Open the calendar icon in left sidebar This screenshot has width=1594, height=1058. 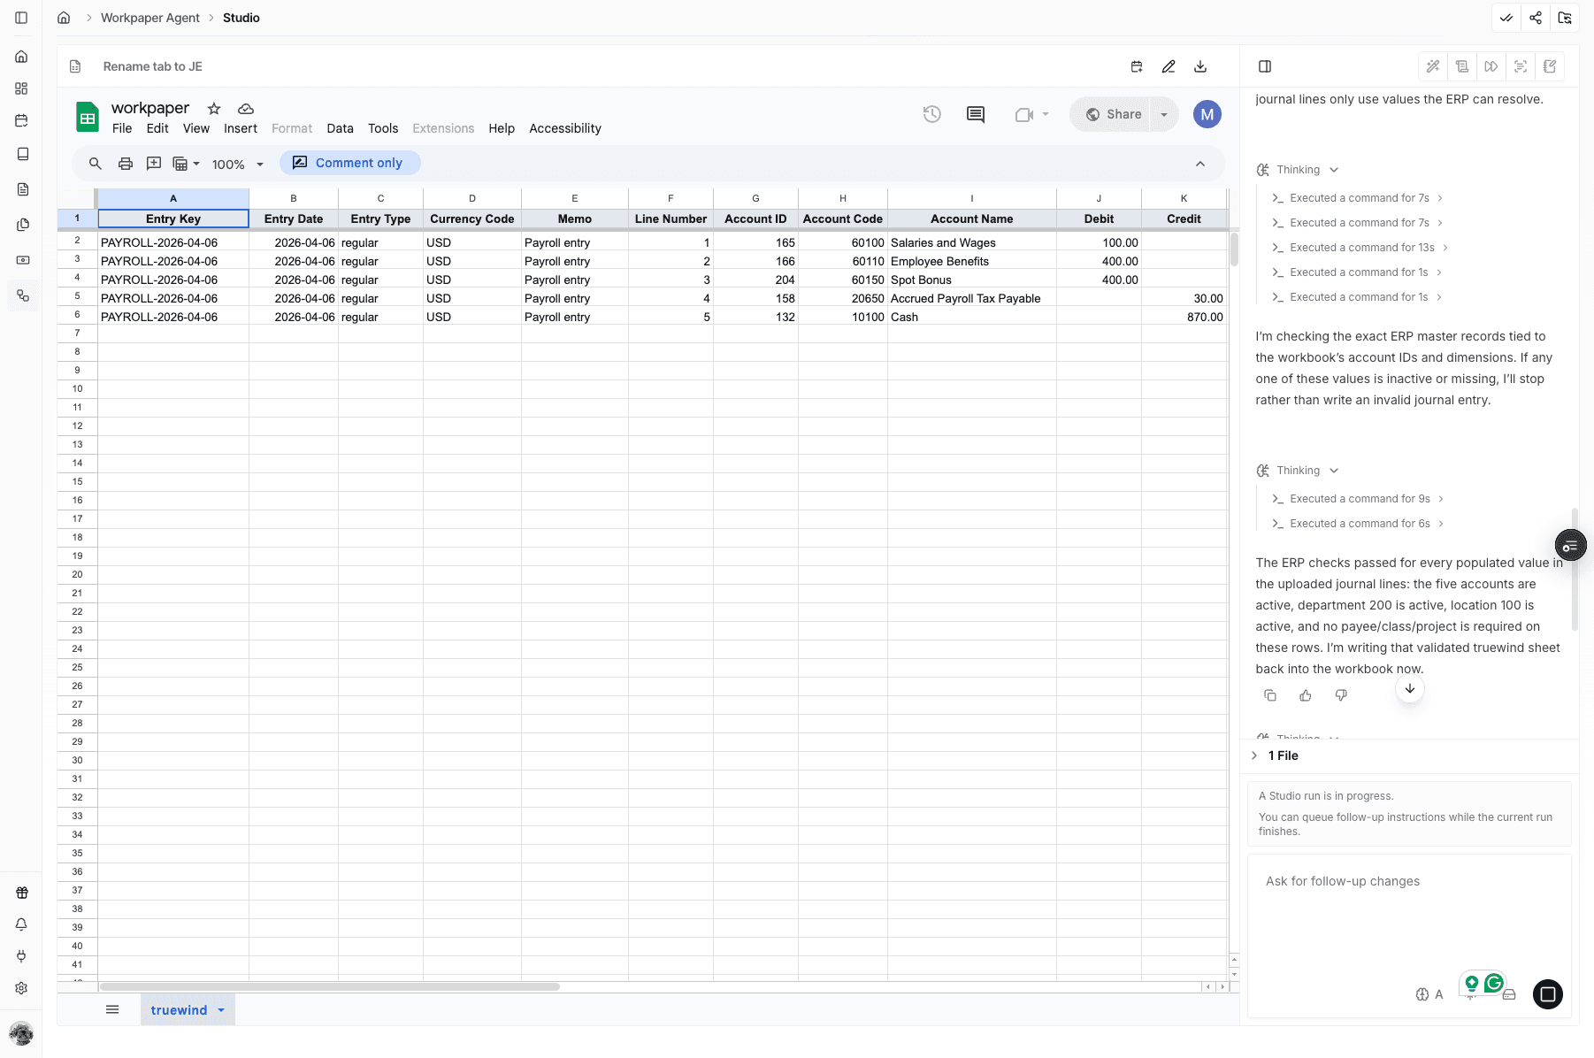point(21,120)
